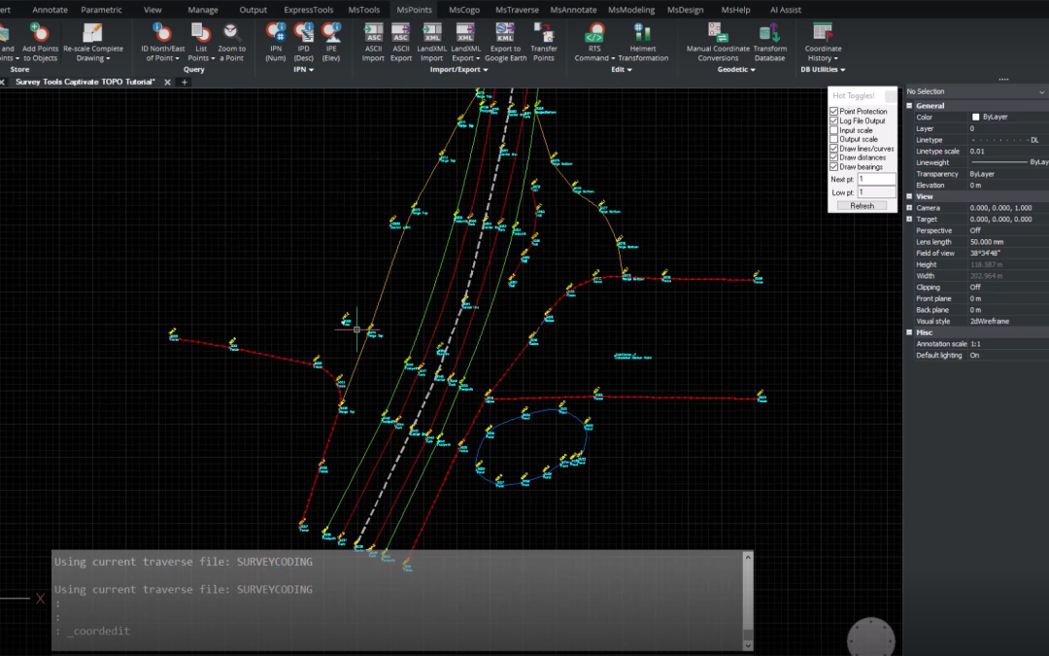Image resolution: width=1049 pixels, height=656 pixels.
Task: Enable the Input scale checkbox
Action: click(x=833, y=130)
